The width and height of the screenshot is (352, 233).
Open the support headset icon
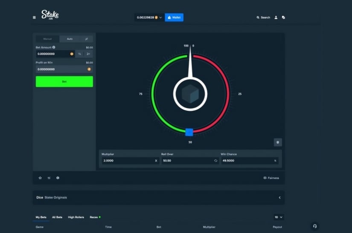coord(315,226)
